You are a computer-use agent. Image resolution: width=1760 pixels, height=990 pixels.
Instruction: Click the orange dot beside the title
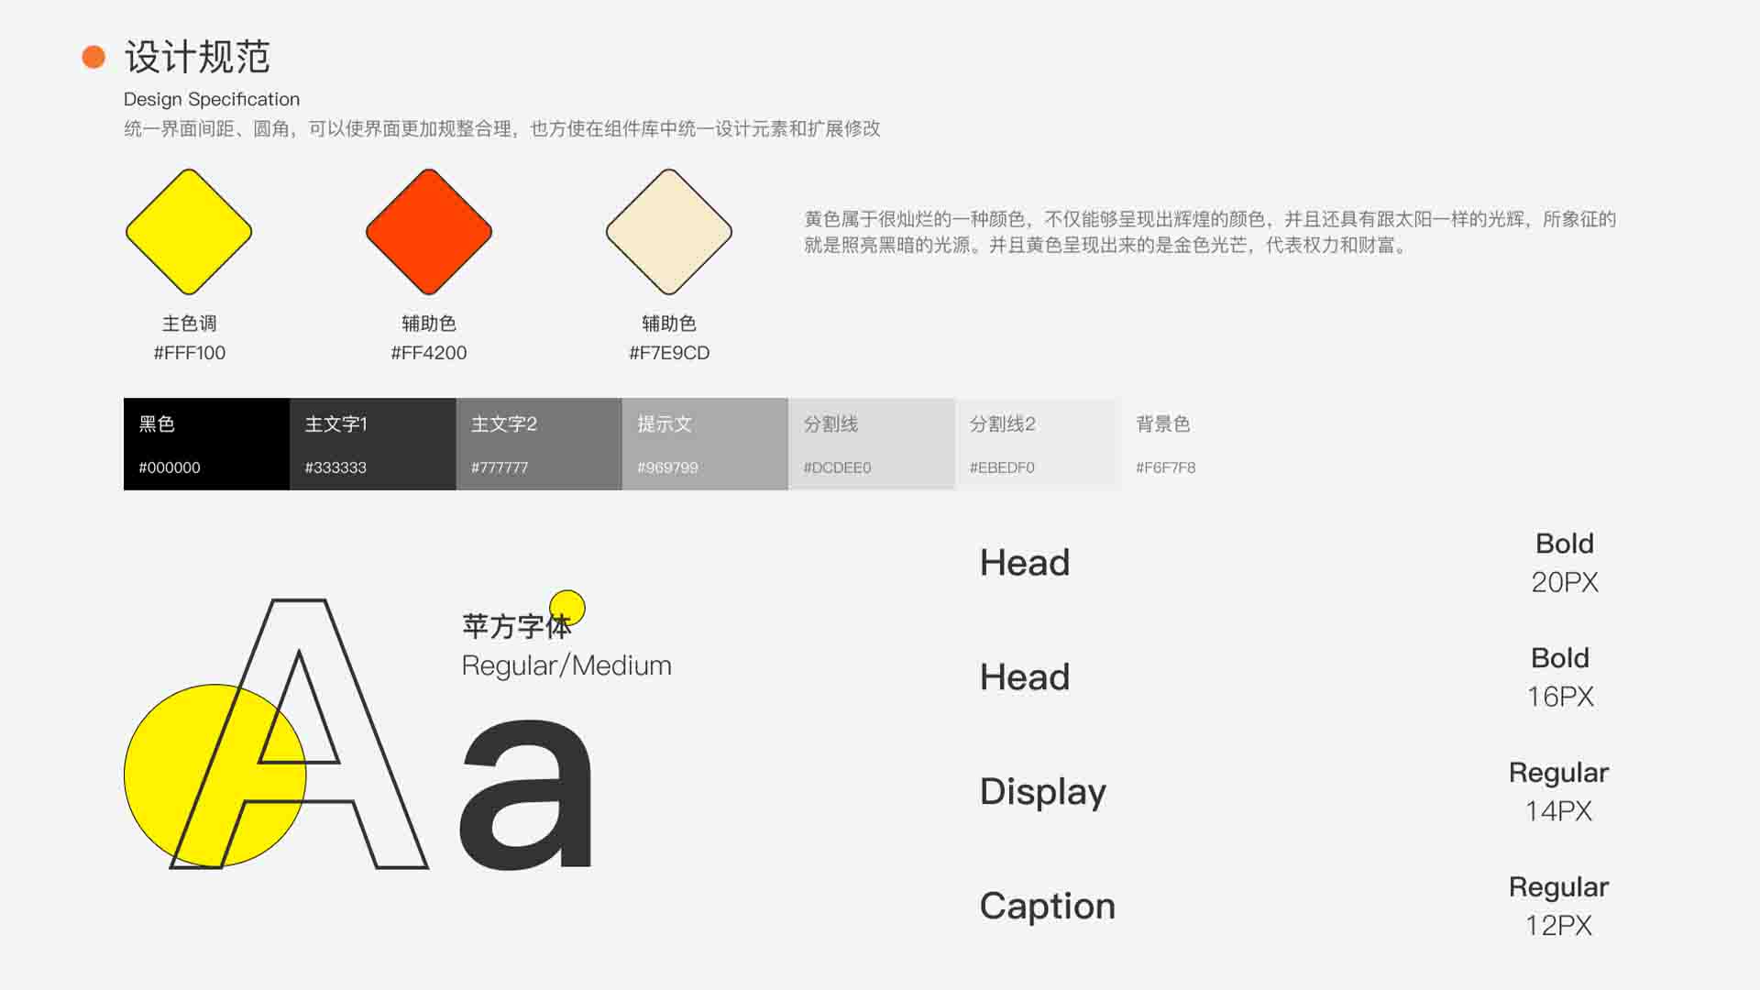[93, 57]
